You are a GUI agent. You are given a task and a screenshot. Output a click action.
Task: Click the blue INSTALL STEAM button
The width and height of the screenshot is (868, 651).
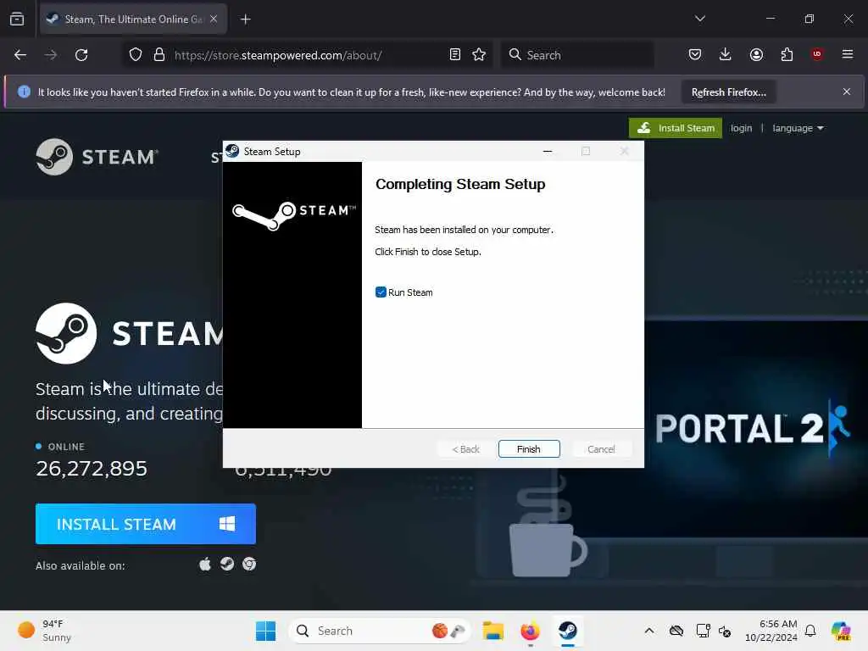(146, 524)
